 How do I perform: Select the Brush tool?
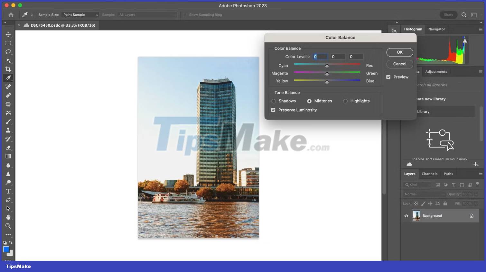point(8,121)
